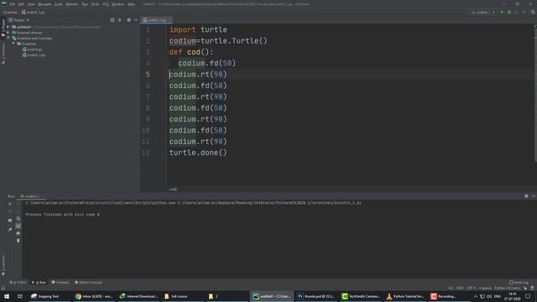The width and height of the screenshot is (537, 302).
Task: Click Python interpreter status bar entry
Action: click(x=508, y=289)
